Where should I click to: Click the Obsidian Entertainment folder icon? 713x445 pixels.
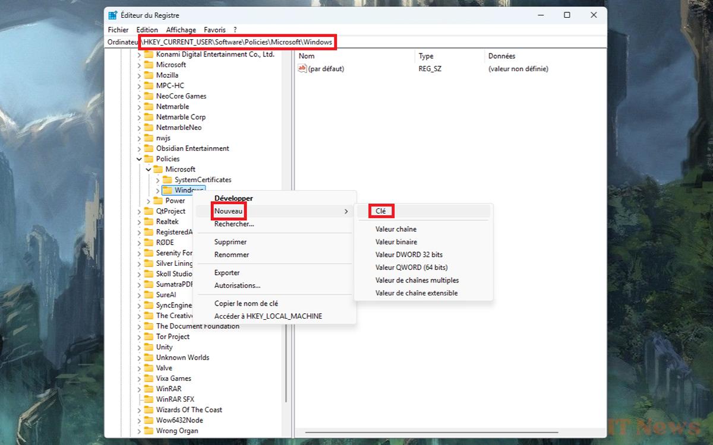coord(149,148)
